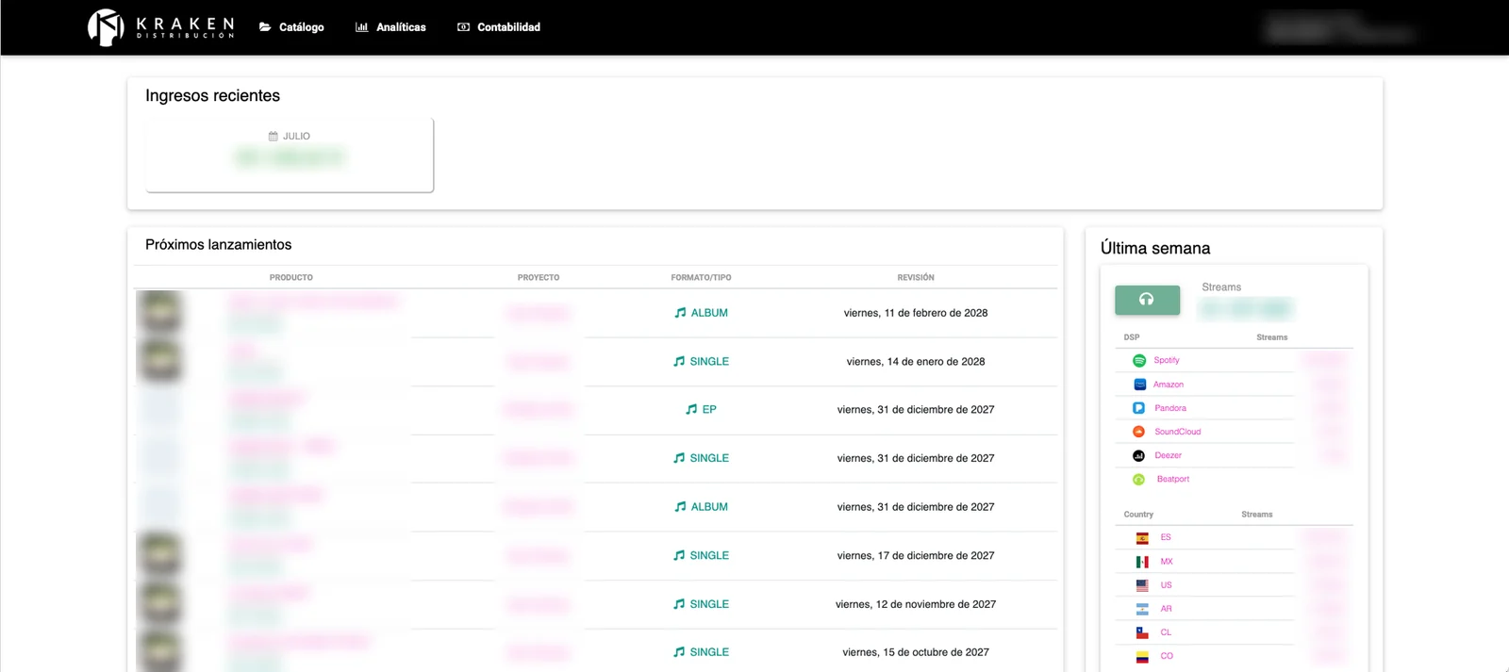This screenshot has width=1509, height=672.
Task: Open the Pandora DSP link
Action: [1170, 408]
